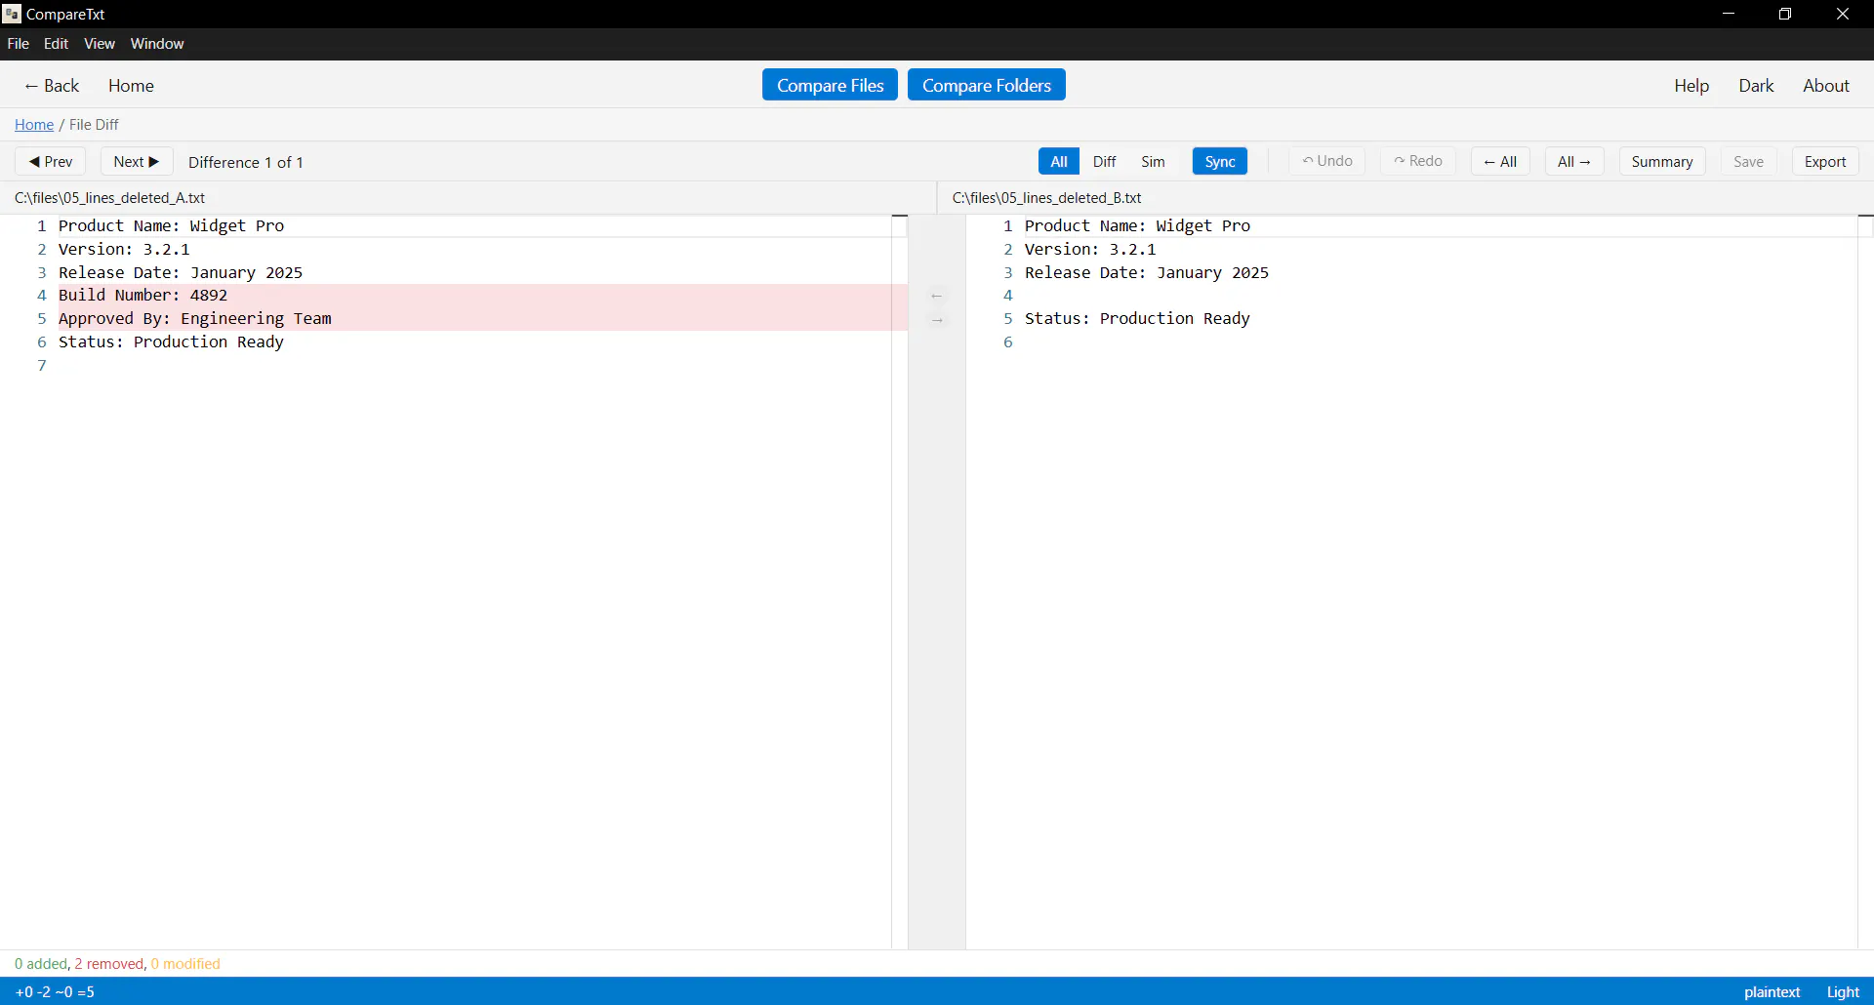Click the Export button
This screenshot has width=1874, height=1005.
[1825, 162]
